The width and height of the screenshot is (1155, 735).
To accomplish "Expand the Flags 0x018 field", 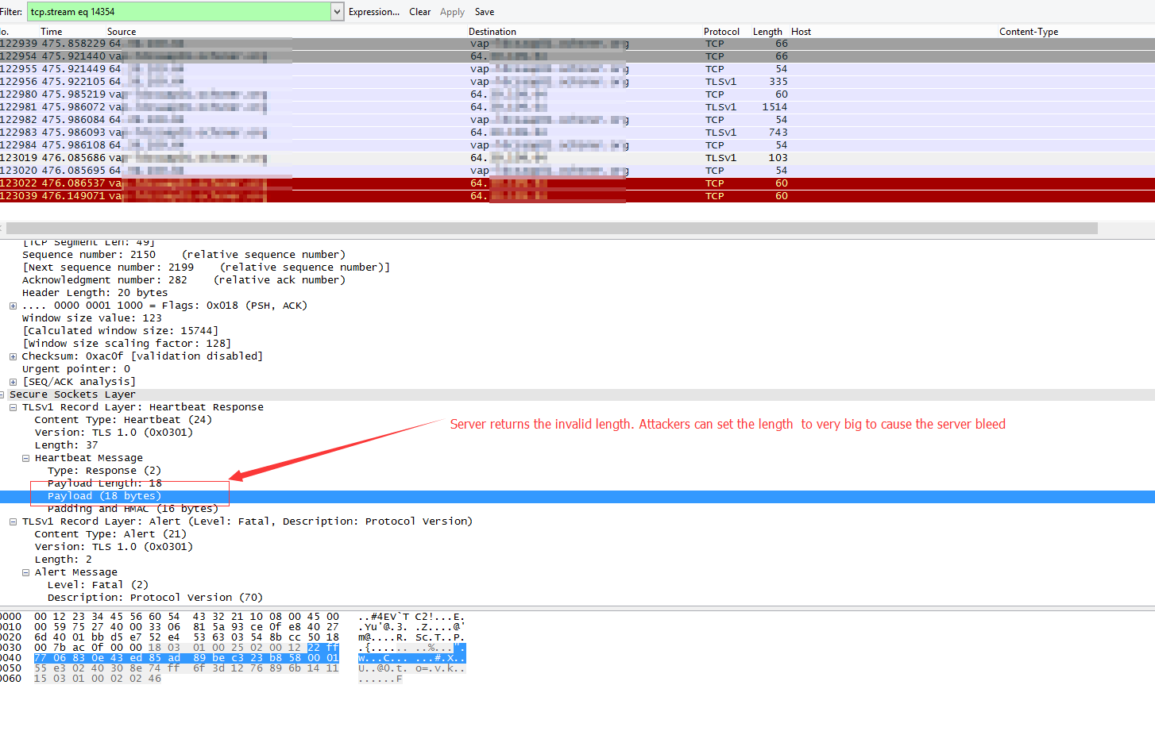I will (13, 305).
